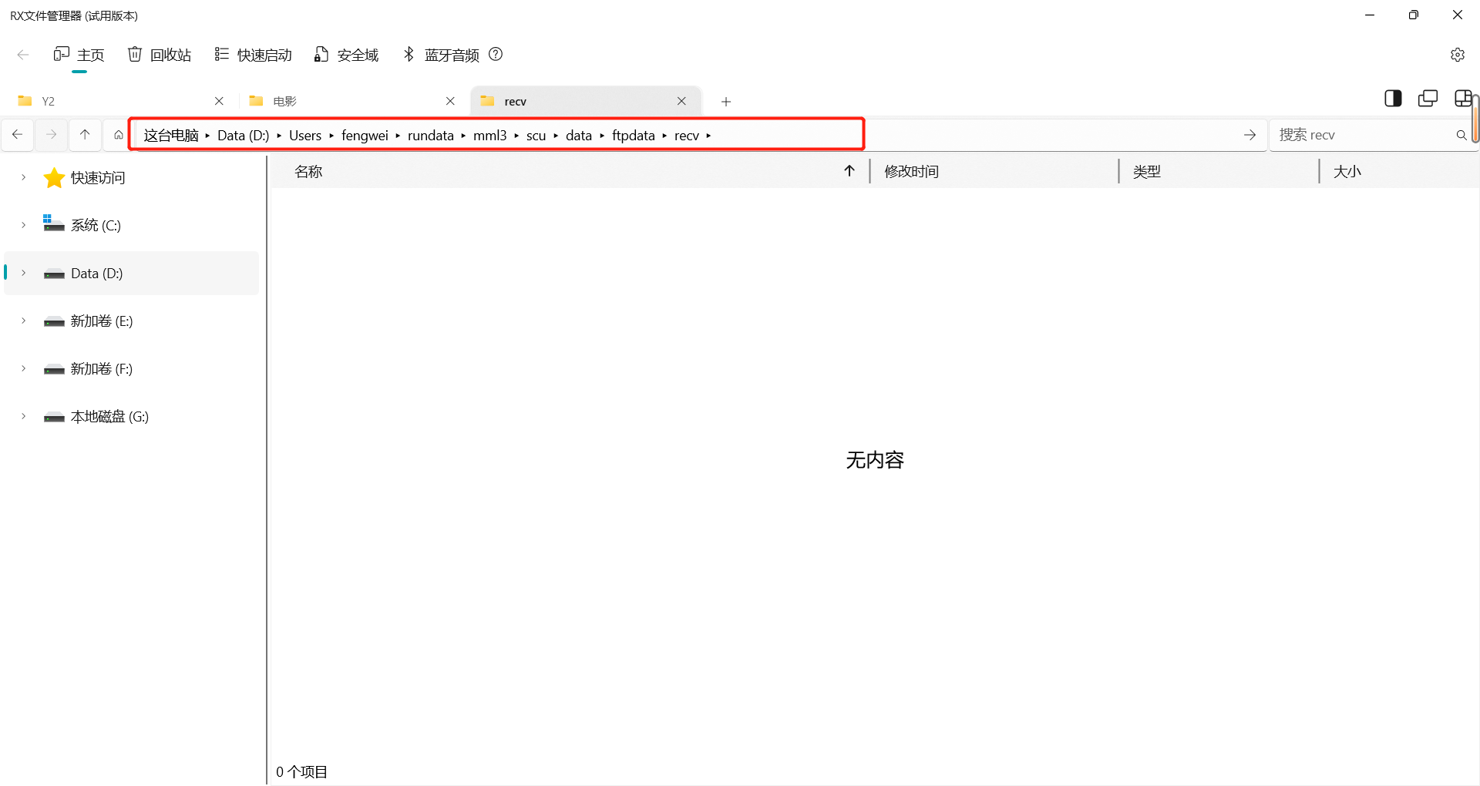Open the layout grid add icon
The width and height of the screenshot is (1480, 786).
tap(1462, 99)
